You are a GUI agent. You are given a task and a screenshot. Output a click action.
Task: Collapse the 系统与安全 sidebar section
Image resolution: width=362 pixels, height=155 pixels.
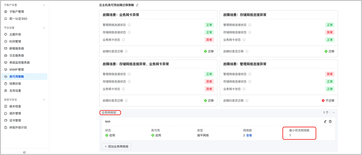[x=44, y=100]
